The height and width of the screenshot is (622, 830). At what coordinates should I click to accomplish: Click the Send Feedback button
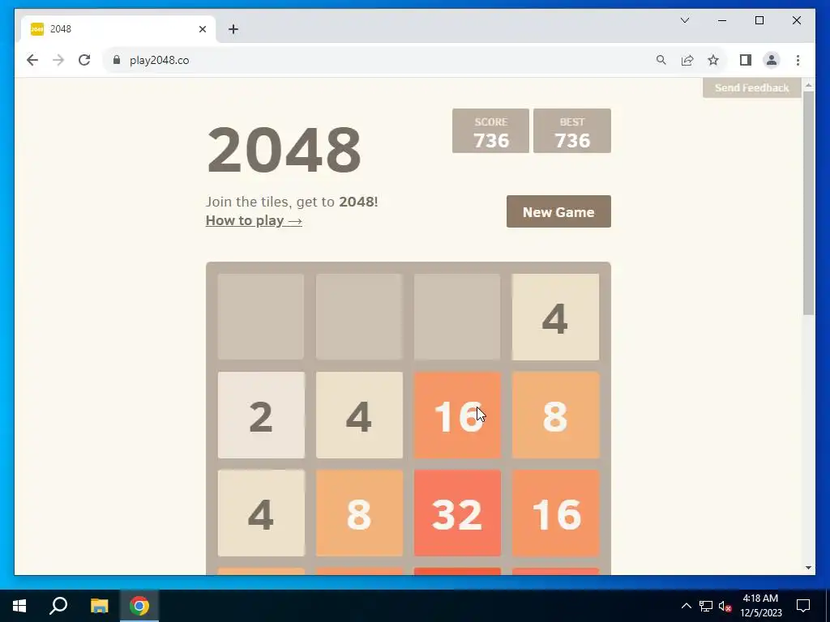(751, 87)
